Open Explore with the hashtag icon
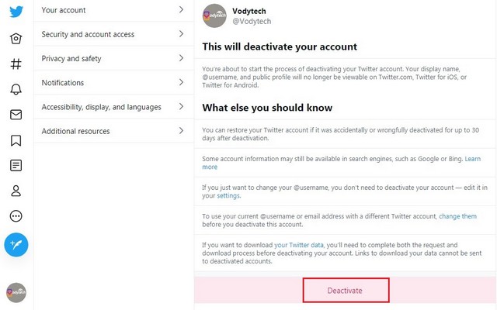 coord(16,64)
